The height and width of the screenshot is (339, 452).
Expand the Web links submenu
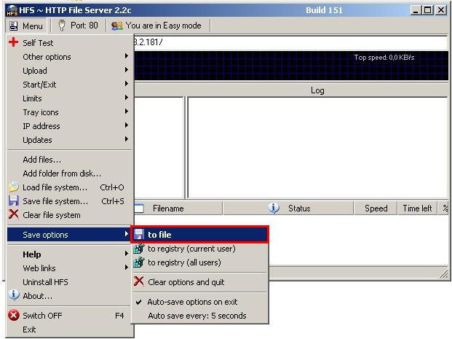pos(70,268)
